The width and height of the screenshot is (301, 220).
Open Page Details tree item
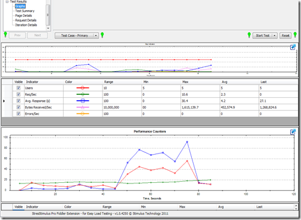(23, 16)
